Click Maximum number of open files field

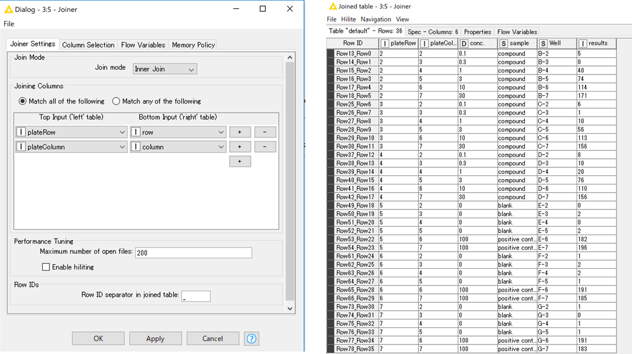click(x=193, y=253)
